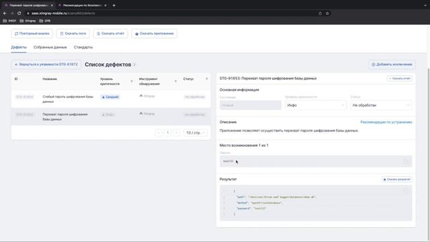Click status badge of the first defect row
The image size is (430, 242).
coord(194,97)
